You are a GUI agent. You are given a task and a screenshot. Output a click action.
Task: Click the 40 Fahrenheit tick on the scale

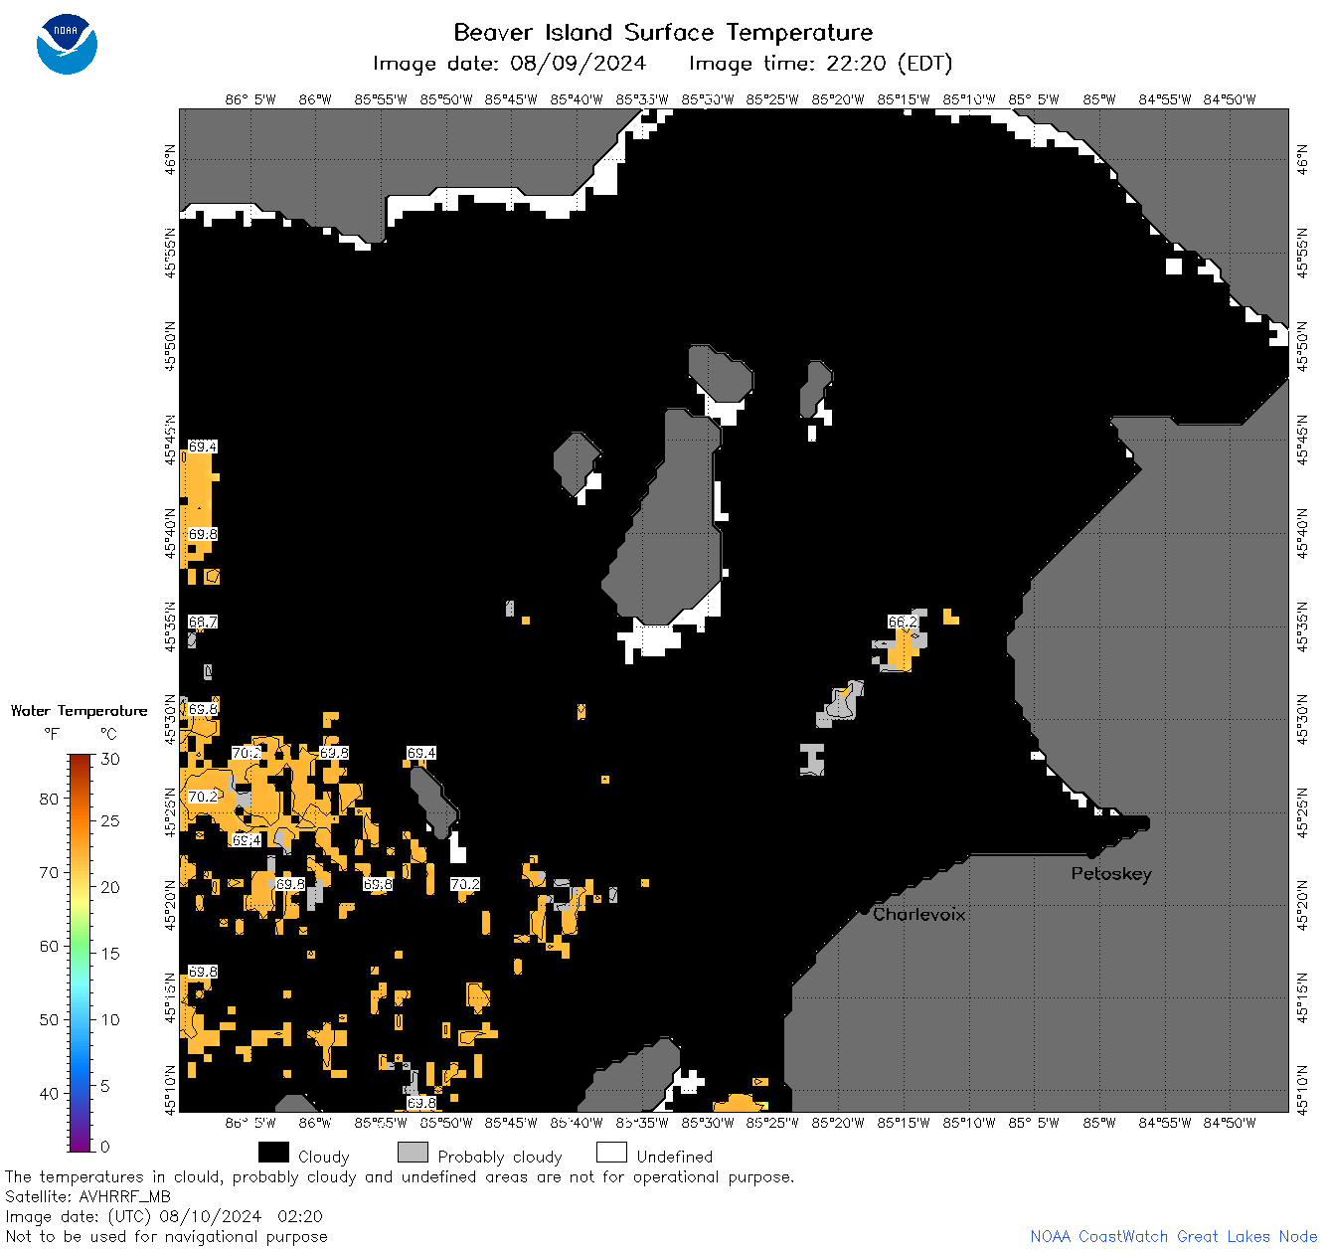point(49,1093)
